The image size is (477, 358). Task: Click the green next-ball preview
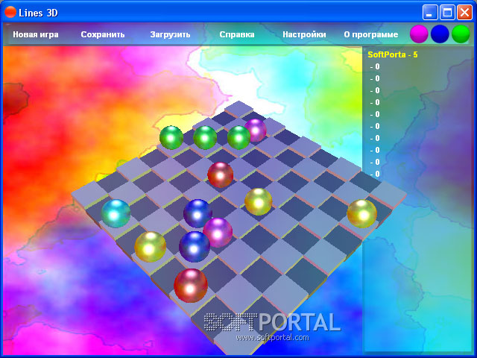pos(461,34)
